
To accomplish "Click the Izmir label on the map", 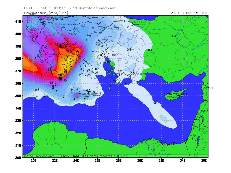I will pyautogui.click(x=114, y=54).
